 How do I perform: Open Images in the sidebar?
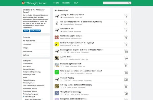[x=36, y=48]
